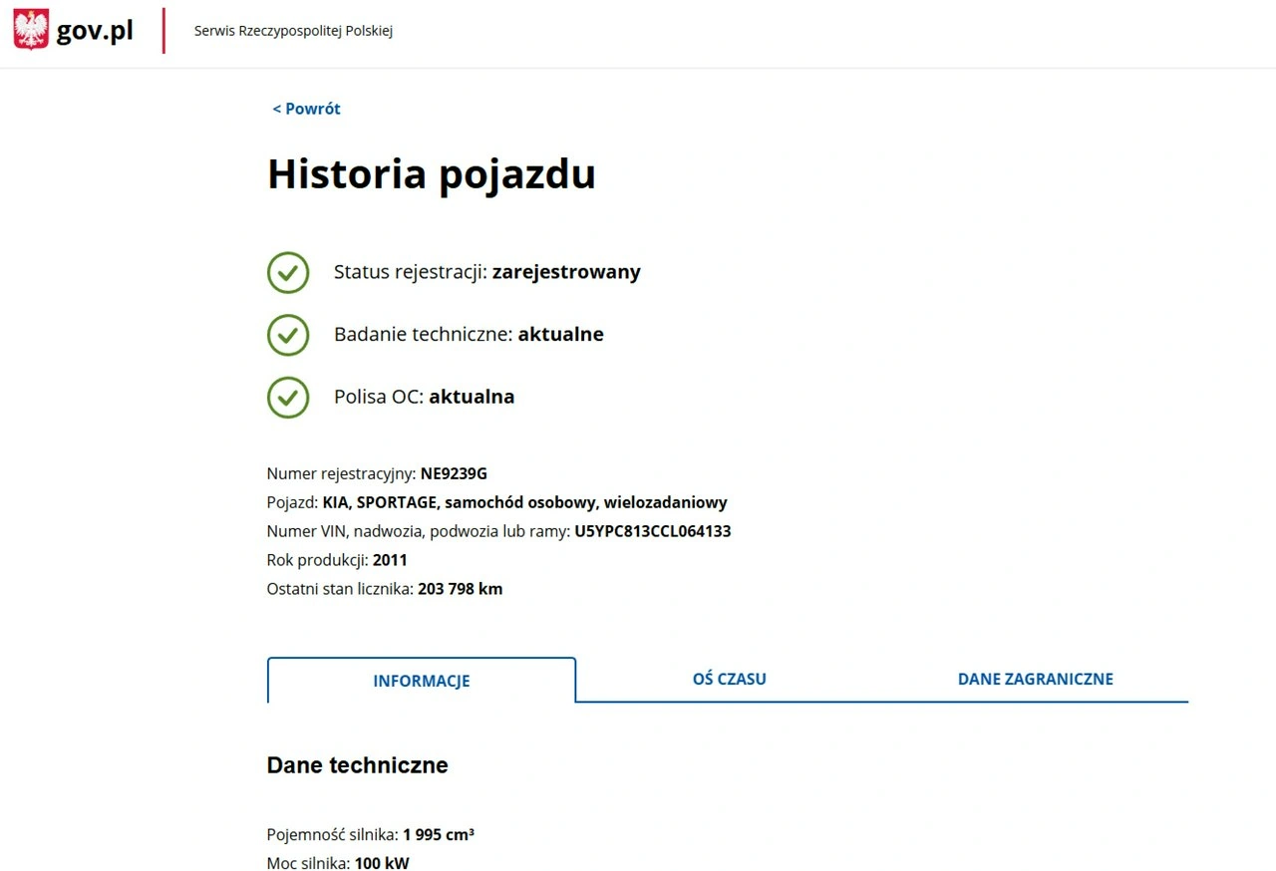Click the gov.pl logo text
Viewport: 1276px width, 871px height.
95,31
